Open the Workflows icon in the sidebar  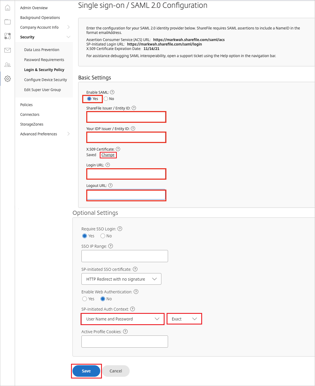(x=7, y=36)
